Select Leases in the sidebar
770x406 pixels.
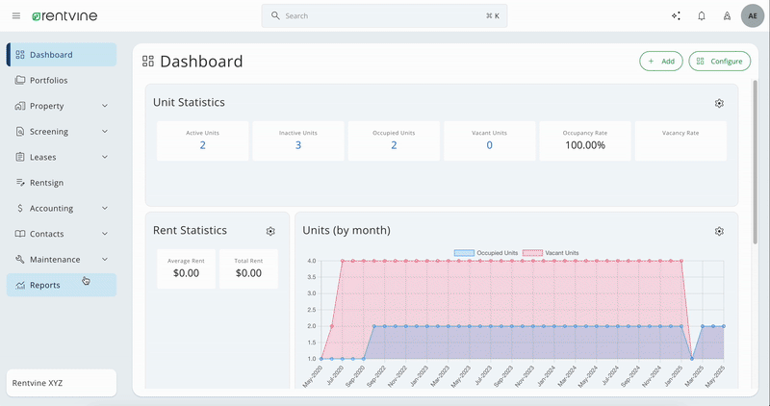[x=62, y=157]
